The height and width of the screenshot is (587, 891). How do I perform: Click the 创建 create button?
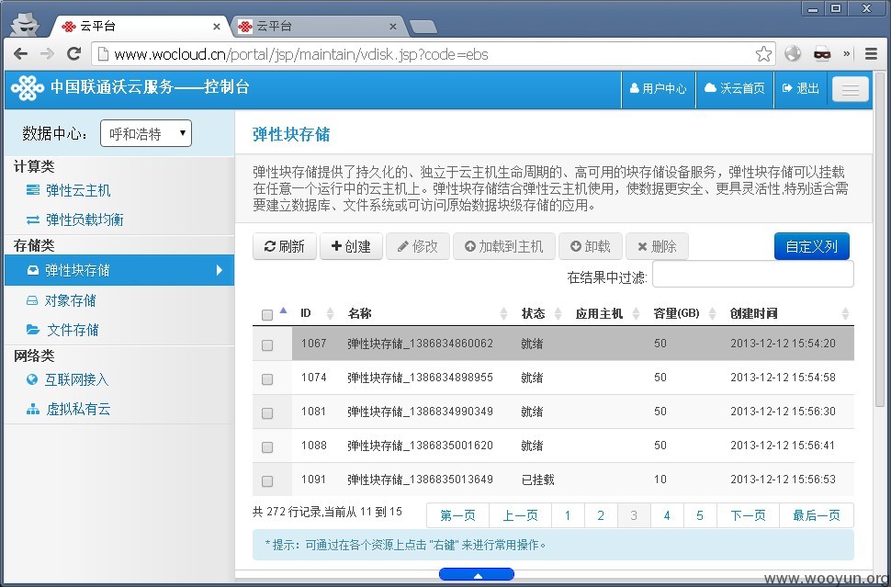click(351, 246)
